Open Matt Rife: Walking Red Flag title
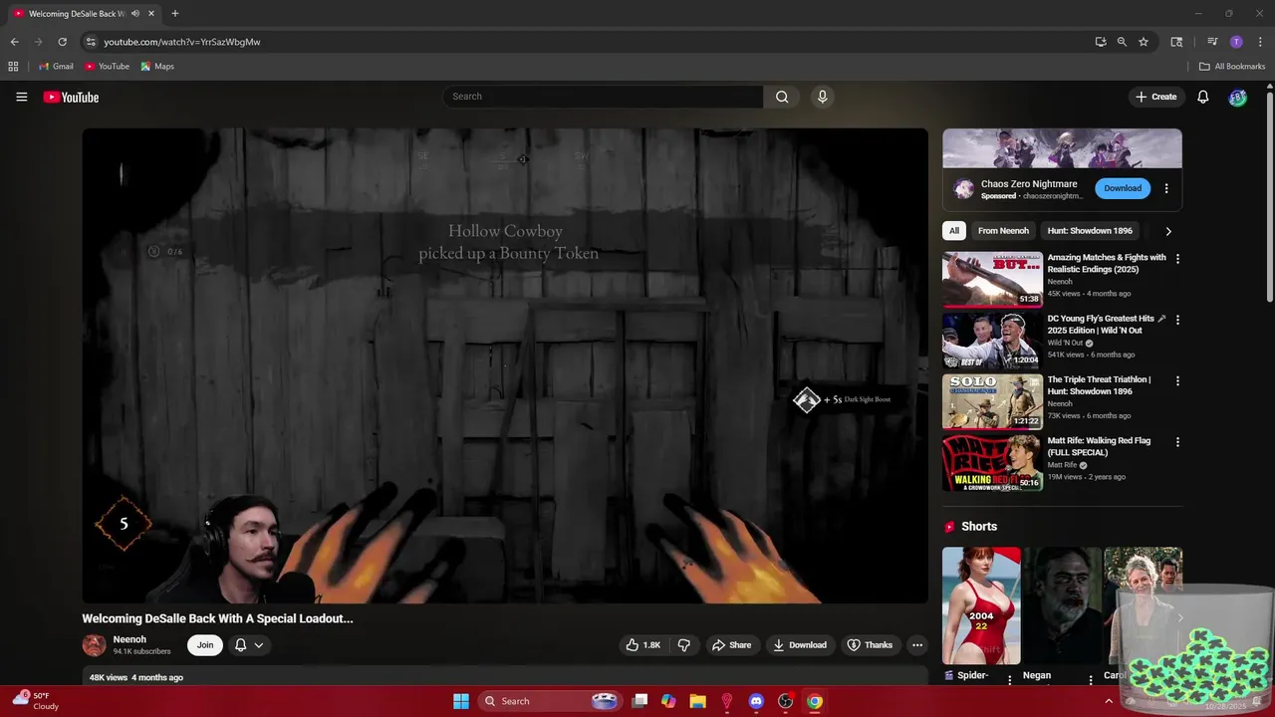1275x717 pixels. (x=1099, y=446)
